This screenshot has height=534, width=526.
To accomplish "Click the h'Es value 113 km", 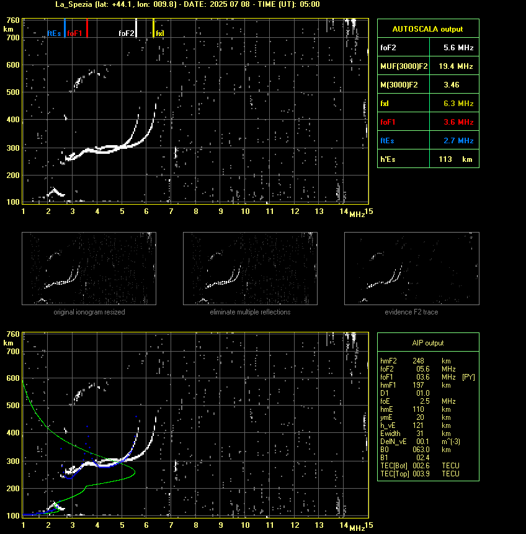I will coord(455,159).
